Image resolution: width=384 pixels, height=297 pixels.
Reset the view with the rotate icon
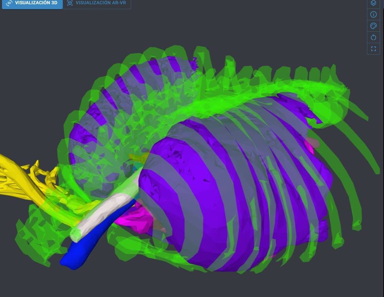373,37
